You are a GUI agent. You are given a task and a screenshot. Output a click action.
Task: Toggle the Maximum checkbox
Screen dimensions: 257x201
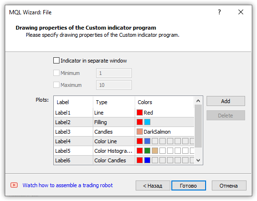click(56, 85)
